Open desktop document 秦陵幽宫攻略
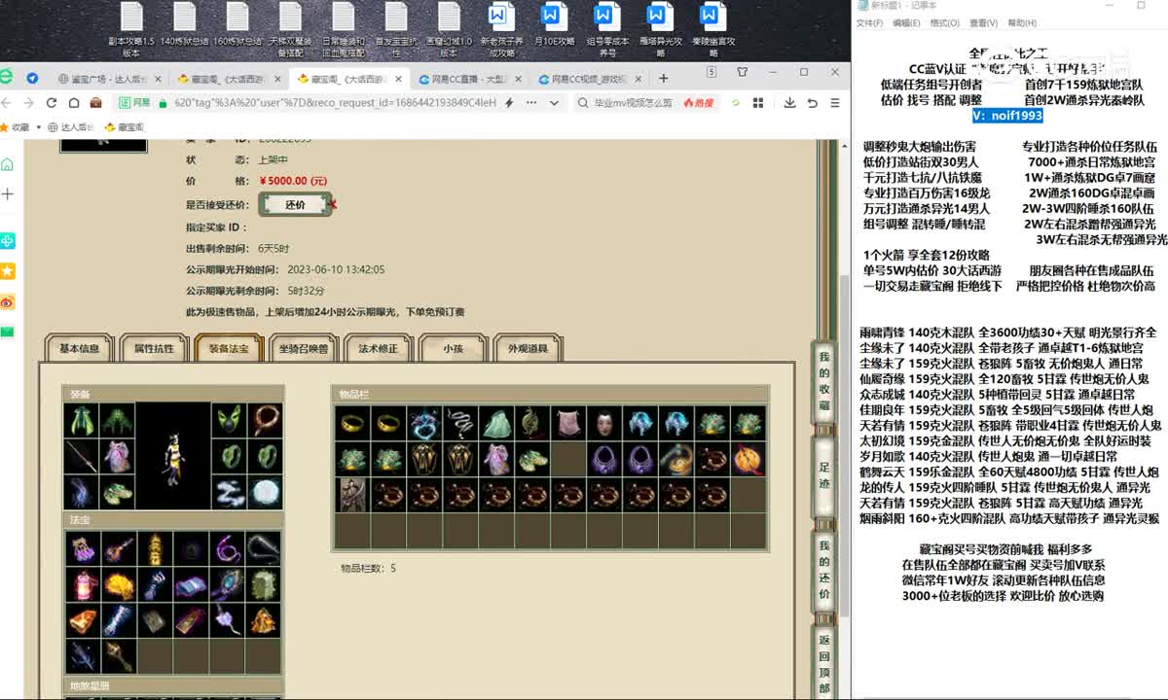This screenshot has height=700, width=1168. [x=712, y=30]
